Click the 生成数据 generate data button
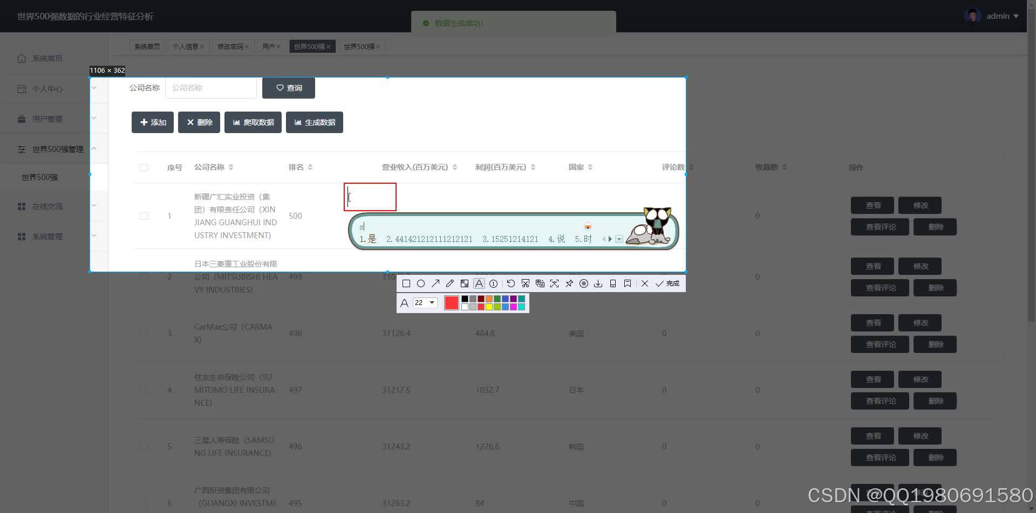1036x513 pixels. 315,122
